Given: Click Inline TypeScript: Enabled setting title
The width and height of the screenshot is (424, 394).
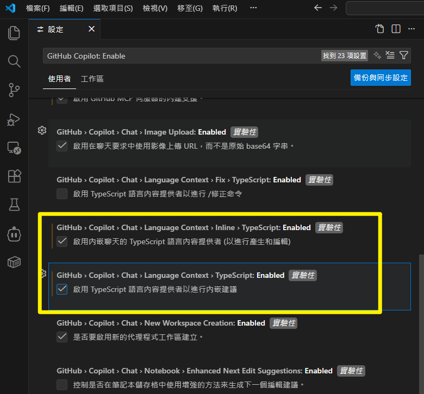Looking at the screenshot, I should click(184, 227).
